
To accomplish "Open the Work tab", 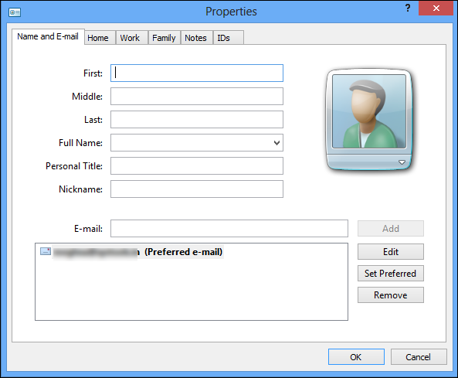I will (x=130, y=38).
